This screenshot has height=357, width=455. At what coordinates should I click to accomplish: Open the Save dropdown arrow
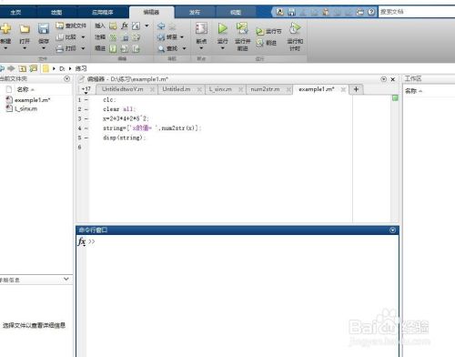44,48
